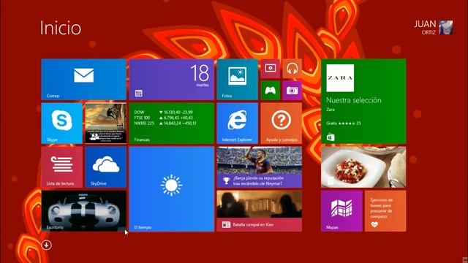Click the FTSE 100 stock quote row
Viewport: 468px width, 263px height.
163,118
